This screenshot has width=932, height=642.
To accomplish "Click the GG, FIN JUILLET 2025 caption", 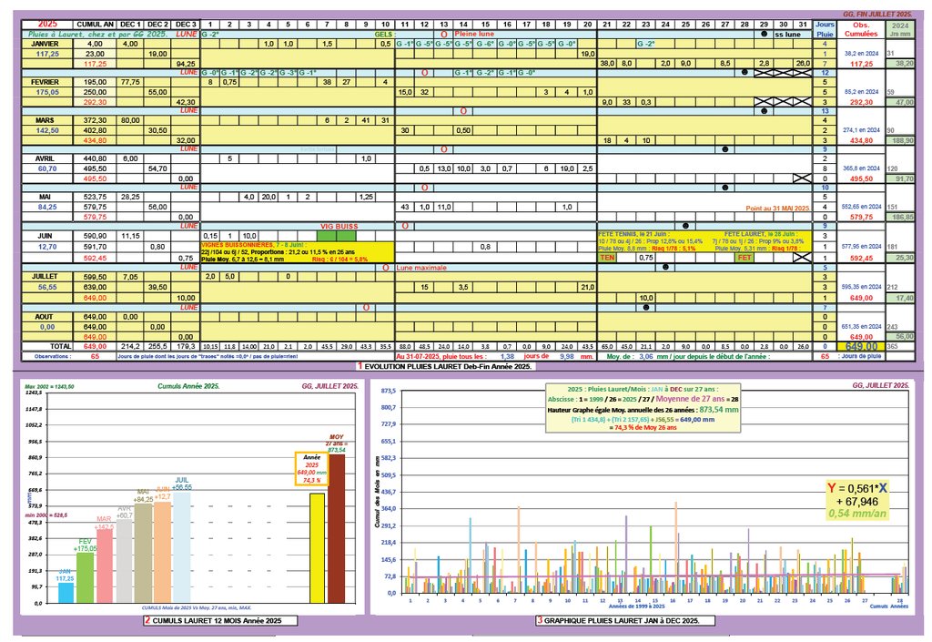I will click(877, 14).
